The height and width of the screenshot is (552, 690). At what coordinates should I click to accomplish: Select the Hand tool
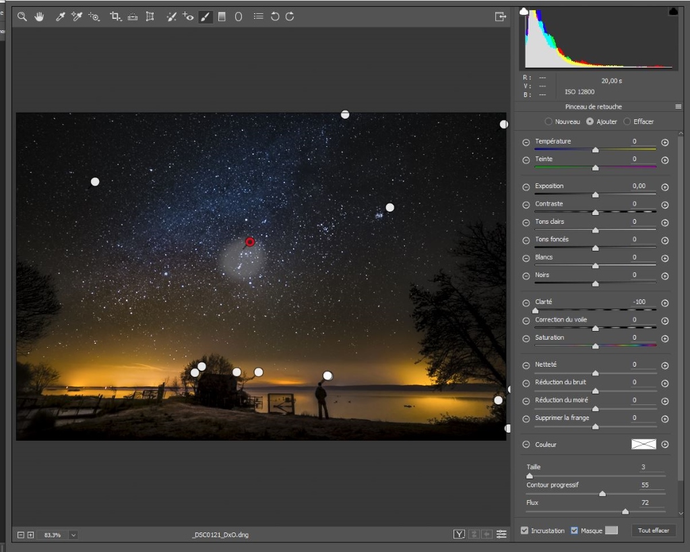(x=39, y=17)
